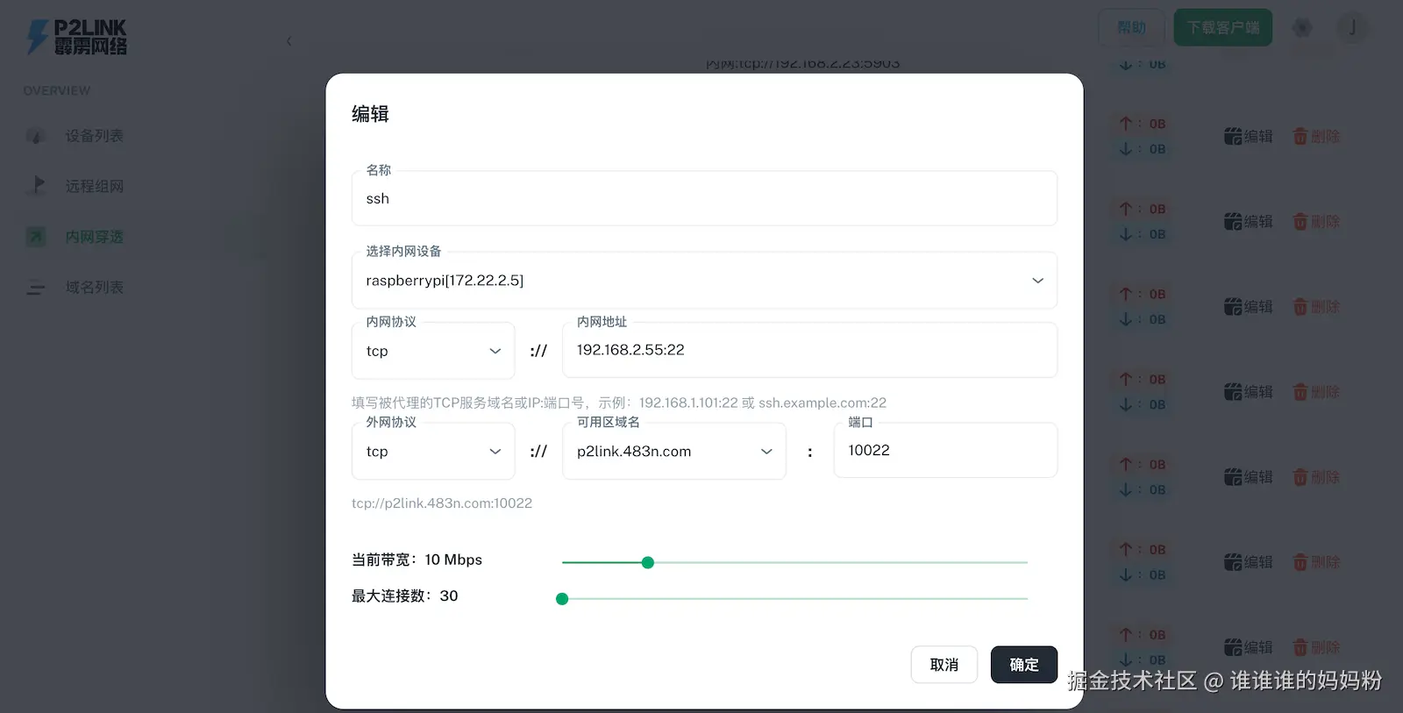Click the 域名列表 list icon
Screen dimensions: 1403x713
coord(35,287)
